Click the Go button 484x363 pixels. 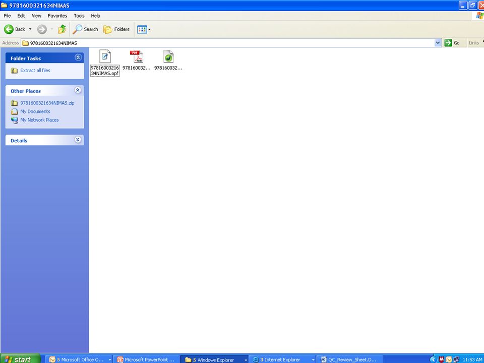(452, 43)
